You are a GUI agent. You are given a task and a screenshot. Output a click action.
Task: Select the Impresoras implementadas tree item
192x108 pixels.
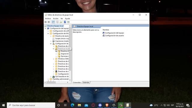tap(62, 41)
